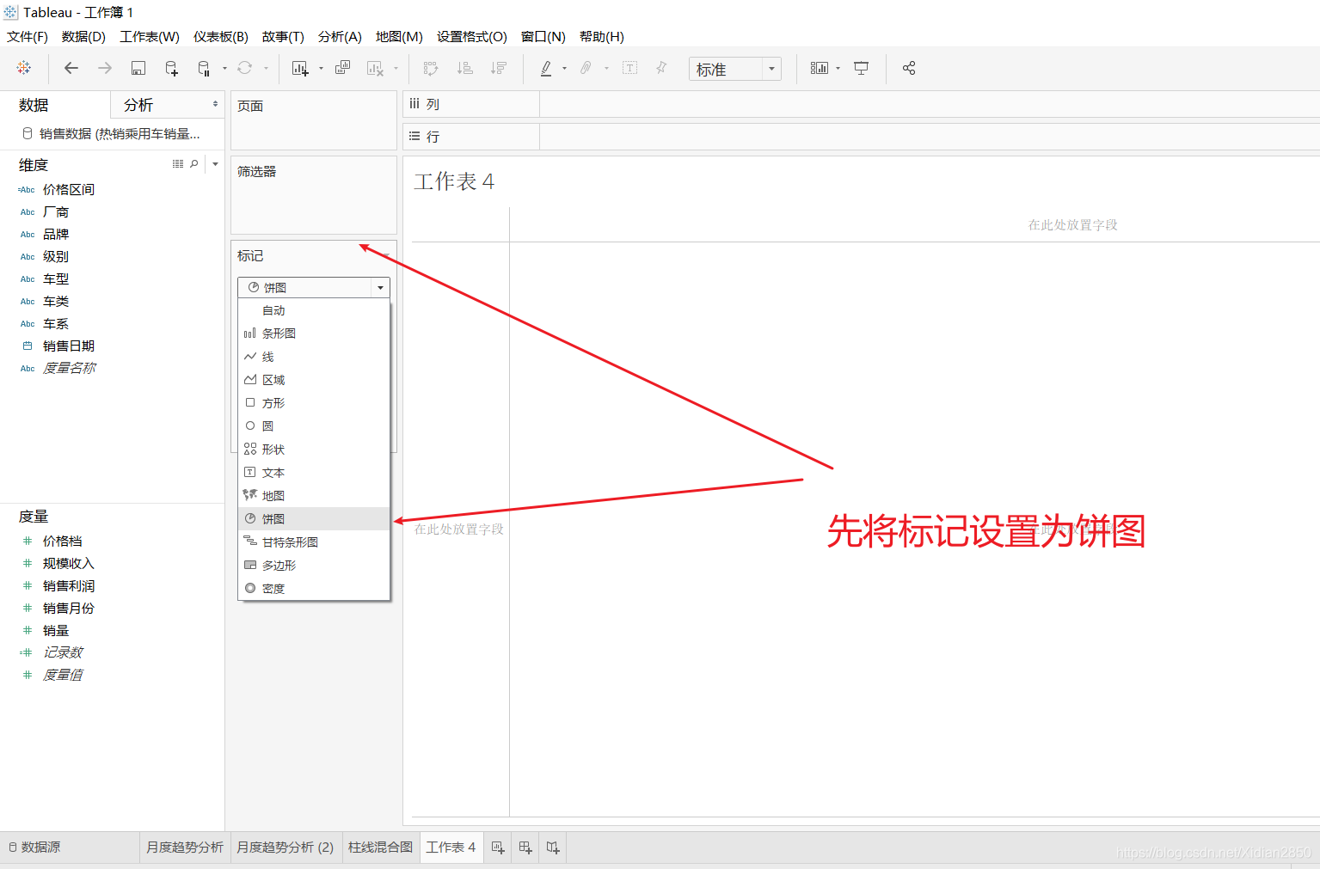Open the 工作表(W) menu
1320x869 pixels.
point(150,37)
